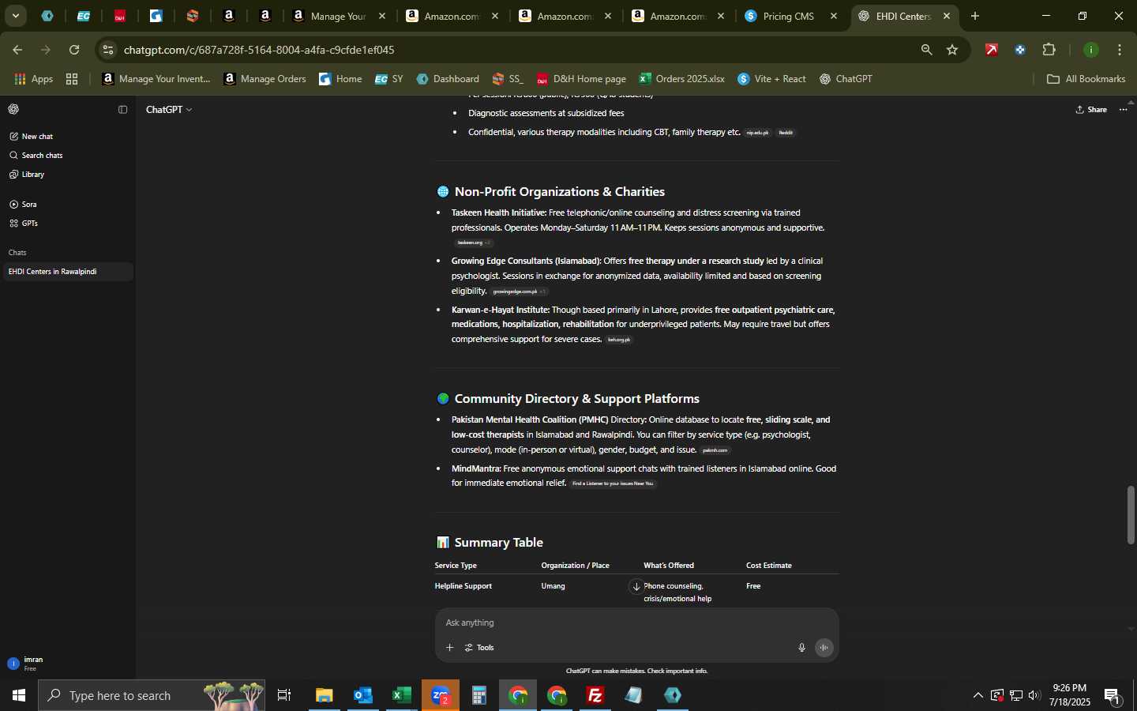Open the Apps bookmark shortcut
The width and height of the screenshot is (1137, 711).
(33, 79)
